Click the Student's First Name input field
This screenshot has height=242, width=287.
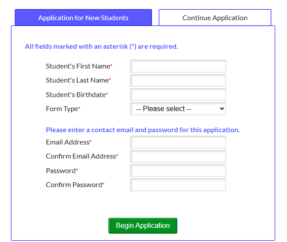tap(178, 66)
